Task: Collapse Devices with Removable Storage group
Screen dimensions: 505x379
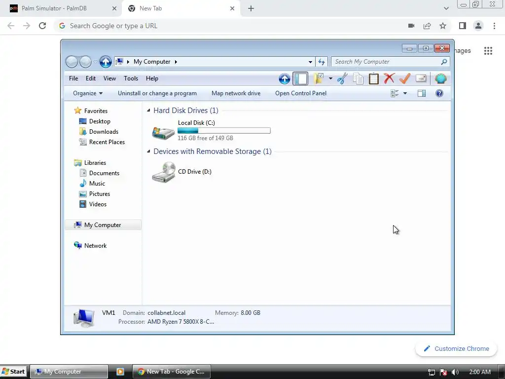Action: tap(148, 152)
